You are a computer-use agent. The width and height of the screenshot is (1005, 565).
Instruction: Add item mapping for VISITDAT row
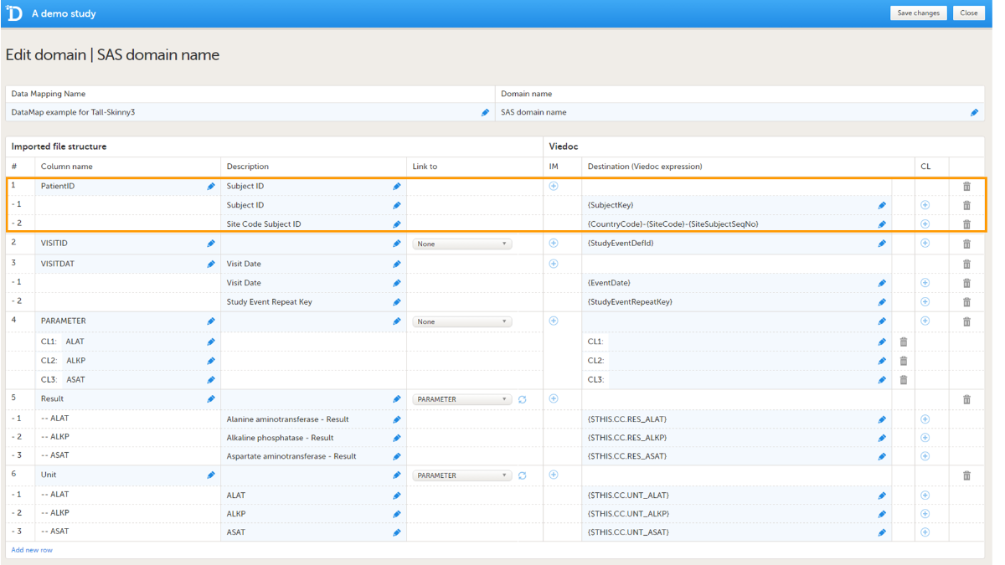(554, 264)
